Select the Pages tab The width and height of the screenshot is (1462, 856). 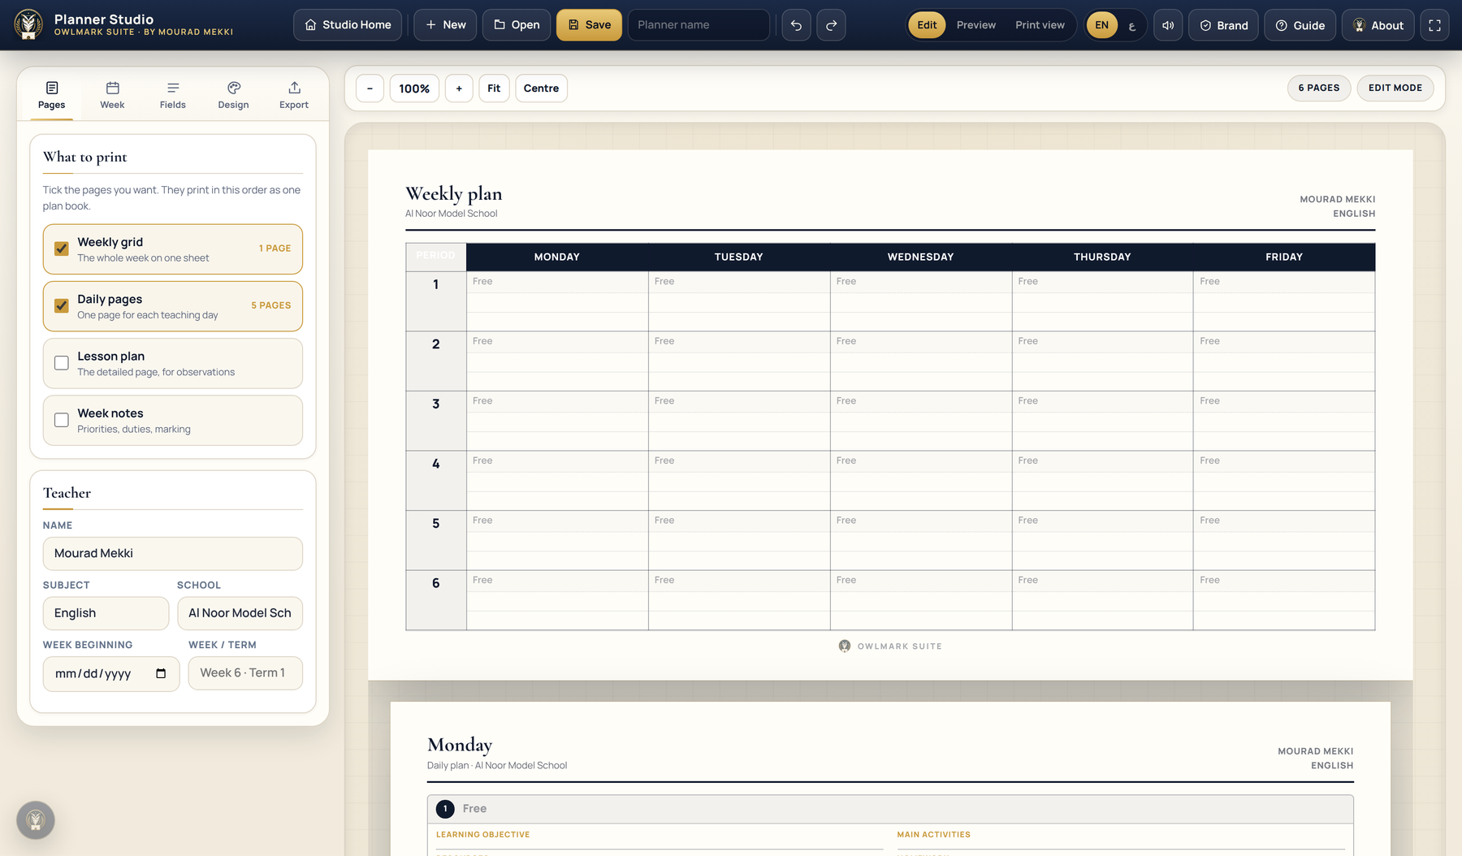click(x=52, y=95)
